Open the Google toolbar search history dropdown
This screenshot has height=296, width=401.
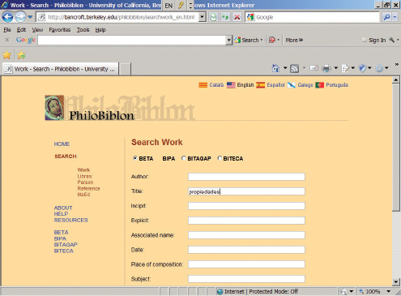229,41
